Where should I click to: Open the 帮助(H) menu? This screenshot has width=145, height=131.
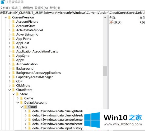(55, 8)
